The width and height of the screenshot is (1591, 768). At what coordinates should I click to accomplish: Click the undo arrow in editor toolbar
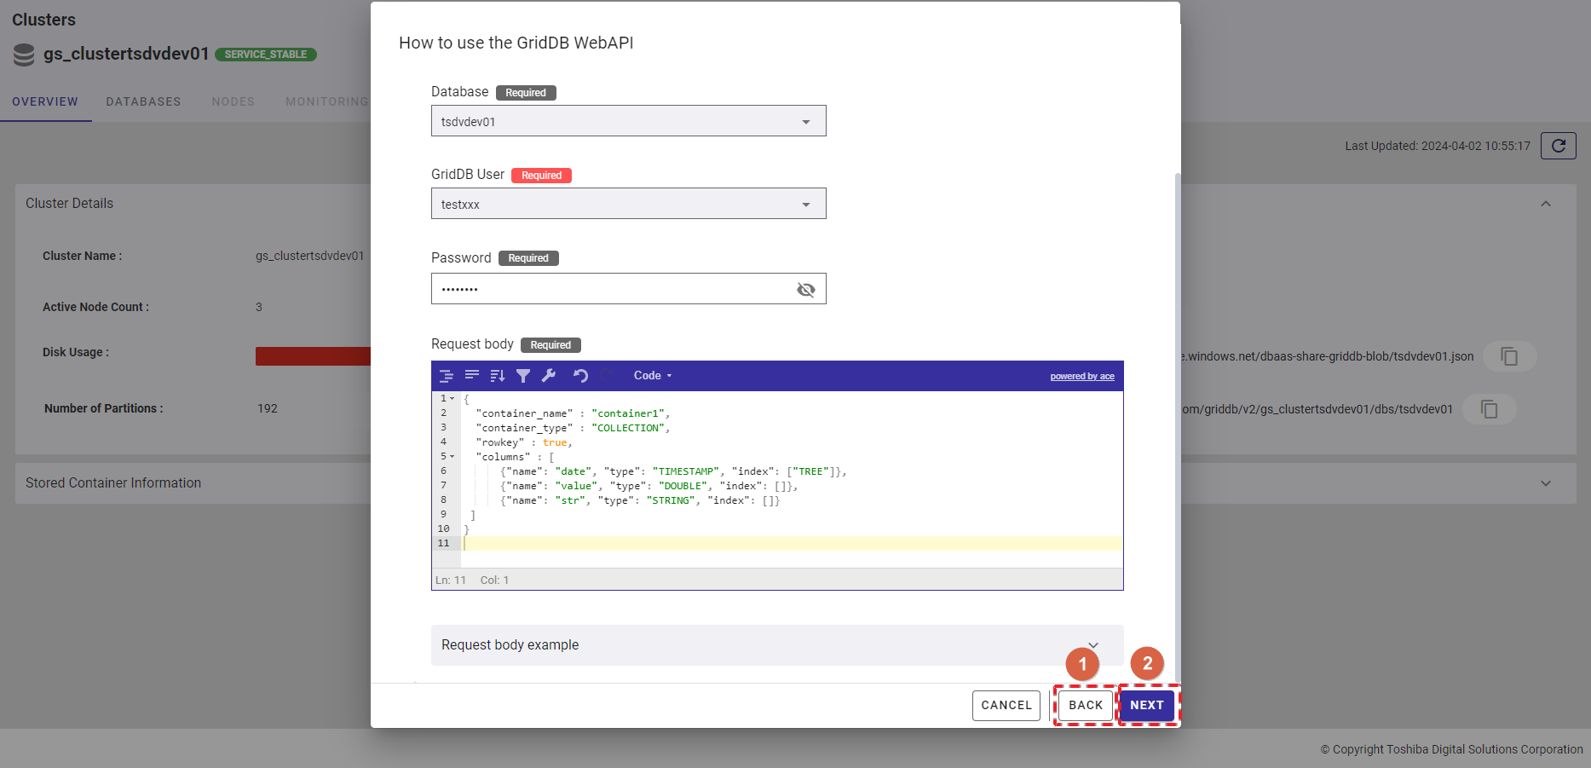pyautogui.click(x=580, y=376)
